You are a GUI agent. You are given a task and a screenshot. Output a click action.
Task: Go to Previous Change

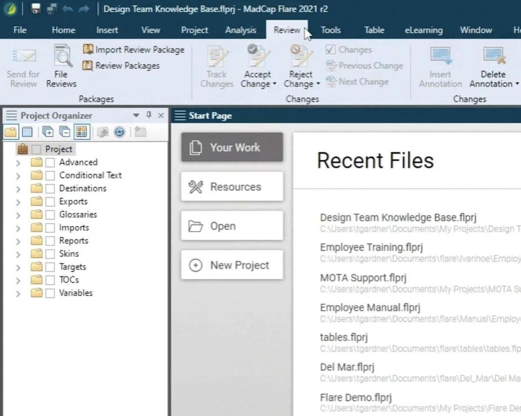pos(365,66)
